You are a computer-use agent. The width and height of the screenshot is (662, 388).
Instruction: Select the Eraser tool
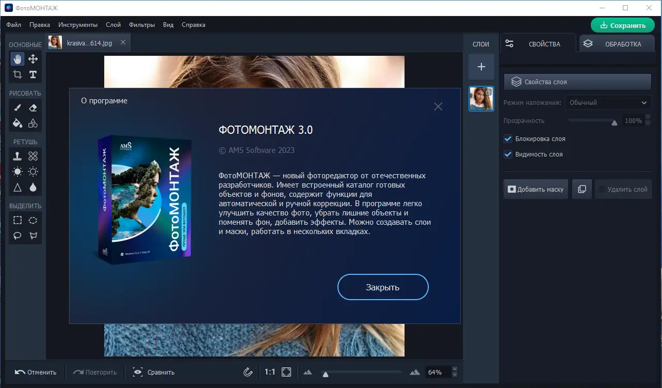click(x=33, y=107)
